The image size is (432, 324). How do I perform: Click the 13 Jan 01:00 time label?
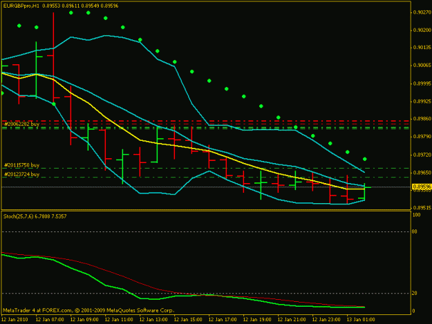click(x=361, y=320)
